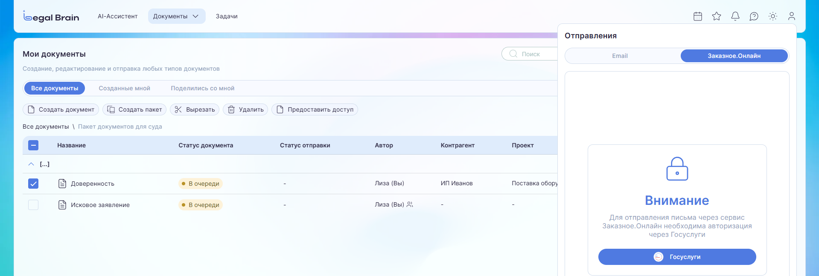Open the calendar icon in header
Image resolution: width=819 pixels, height=276 pixels.
click(x=698, y=16)
